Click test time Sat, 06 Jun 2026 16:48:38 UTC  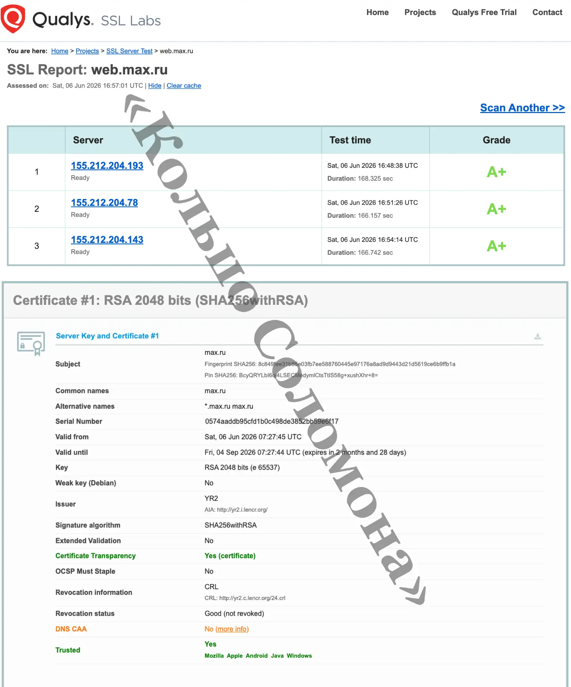point(372,166)
